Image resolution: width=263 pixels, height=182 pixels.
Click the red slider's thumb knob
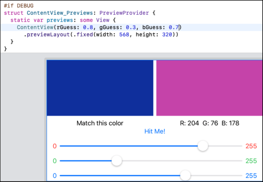tap(203, 146)
